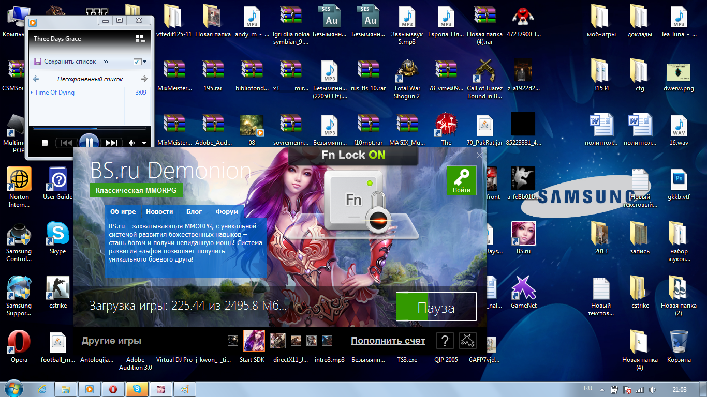Open the 2013 folder on the desktop
The image size is (707, 397).
(601, 238)
